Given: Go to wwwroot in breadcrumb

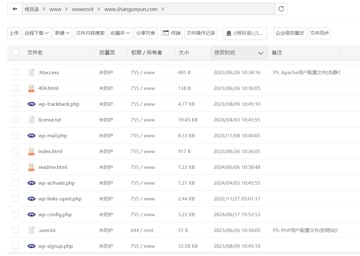Looking at the screenshot, I should point(83,9).
